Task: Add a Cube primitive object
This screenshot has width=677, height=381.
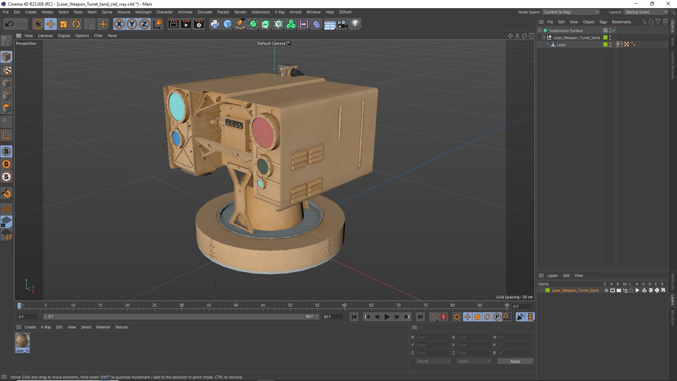Action: point(228,24)
